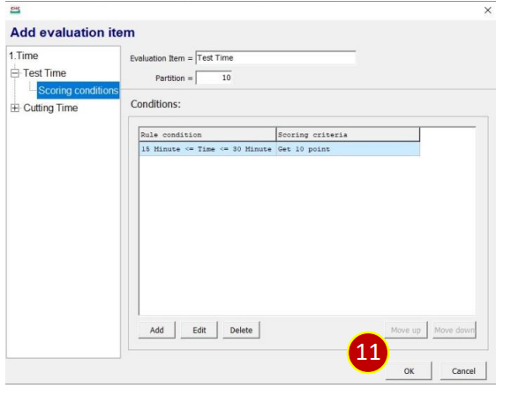Screen dimensions: 526x403
Task: Click the Evaluation Item text field
Action: [x=275, y=57]
